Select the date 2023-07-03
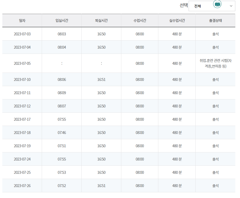The height and width of the screenshot is (198, 240). 22,34
